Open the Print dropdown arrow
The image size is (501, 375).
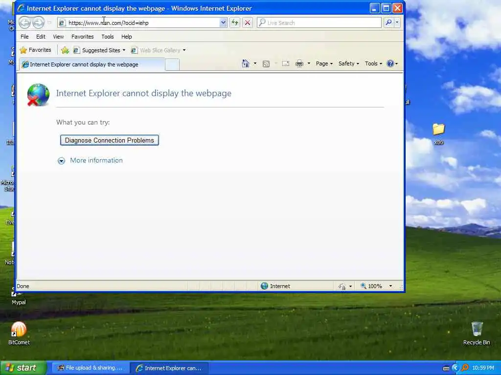(x=309, y=63)
